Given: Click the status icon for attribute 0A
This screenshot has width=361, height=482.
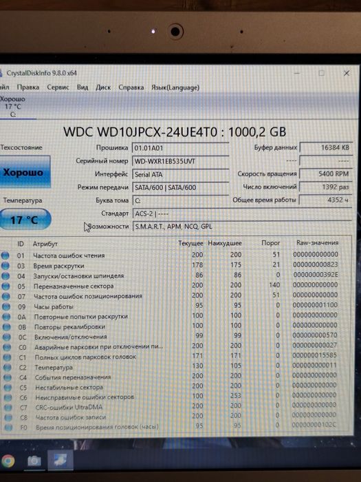Looking at the screenshot, I should coord(6,317).
